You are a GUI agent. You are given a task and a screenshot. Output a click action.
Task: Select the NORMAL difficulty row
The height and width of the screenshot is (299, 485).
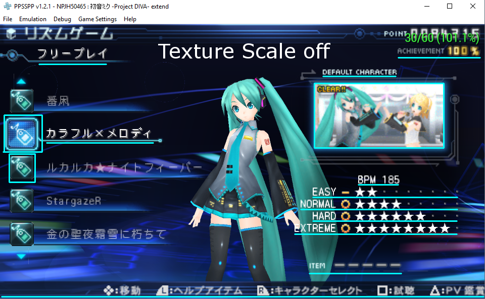[x=378, y=204]
